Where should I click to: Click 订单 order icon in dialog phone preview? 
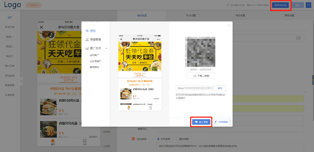point(150,108)
